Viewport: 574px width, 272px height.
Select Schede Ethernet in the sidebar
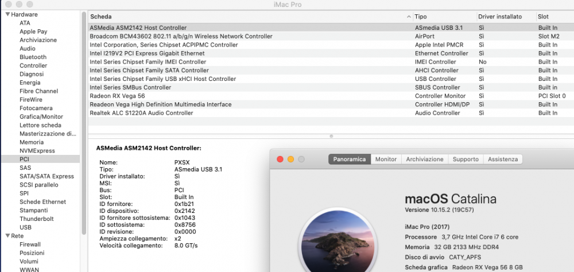click(43, 202)
